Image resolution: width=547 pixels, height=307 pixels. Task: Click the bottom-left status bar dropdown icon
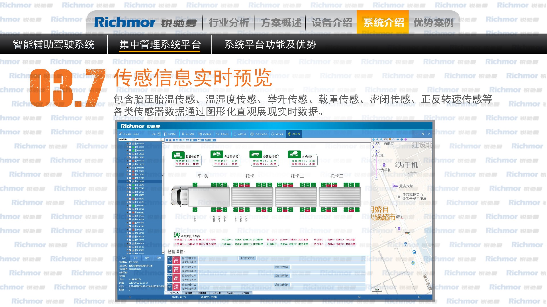point(130,297)
